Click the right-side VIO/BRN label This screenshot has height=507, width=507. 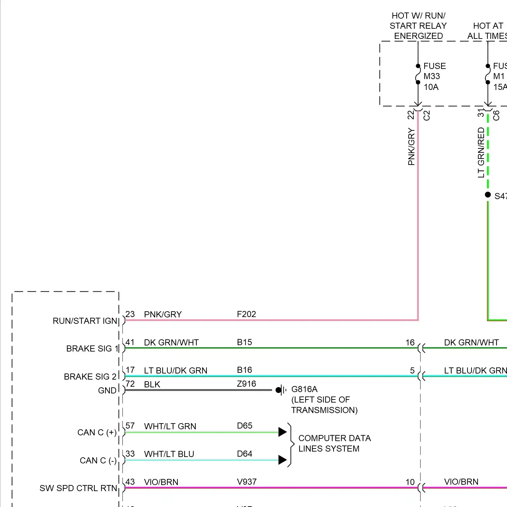(461, 482)
